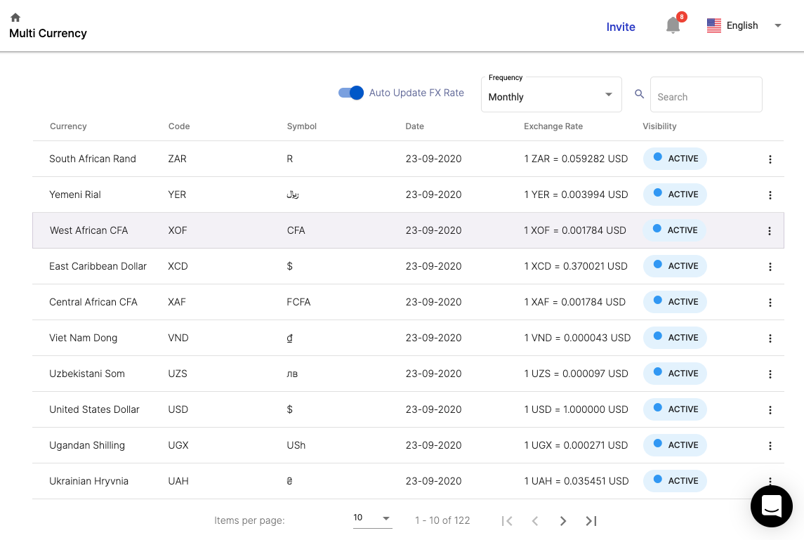Open notifications bell with 8 alerts
This screenshot has height=540, width=804.
pos(673,25)
